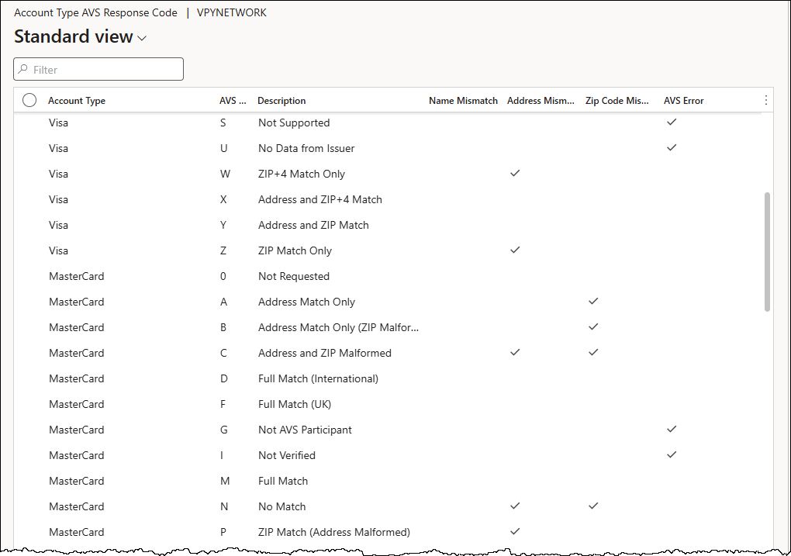The image size is (791, 556).
Task: Select 'Full Match (UK)' description cell
Action: 295,404
